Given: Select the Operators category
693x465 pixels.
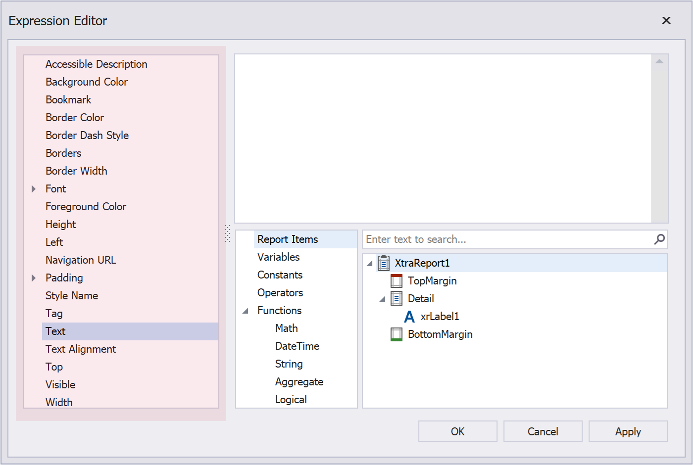Looking at the screenshot, I should pos(280,292).
